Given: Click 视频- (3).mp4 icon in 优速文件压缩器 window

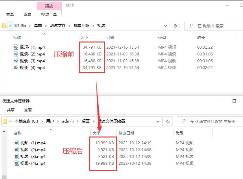Looking at the screenshot, I should (x=17, y=156).
